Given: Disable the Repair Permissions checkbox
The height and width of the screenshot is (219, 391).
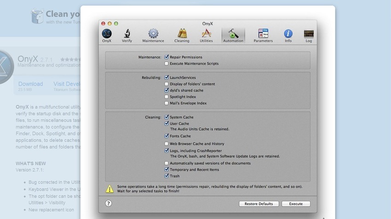Looking at the screenshot, I should pyautogui.click(x=167, y=57).
